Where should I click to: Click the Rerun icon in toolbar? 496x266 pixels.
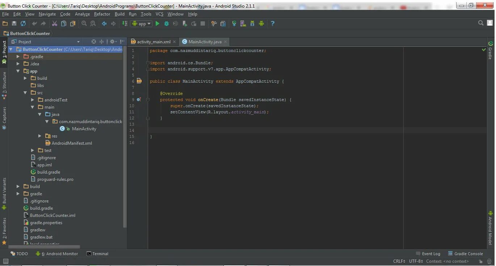[x=194, y=23]
